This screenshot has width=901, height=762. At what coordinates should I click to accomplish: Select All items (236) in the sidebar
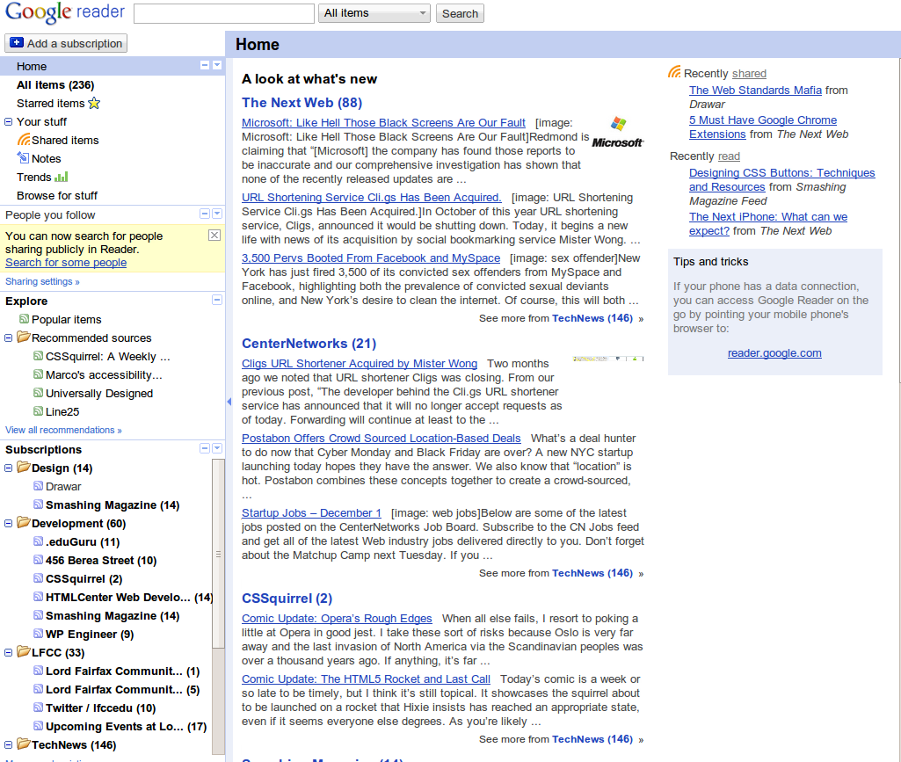pyautogui.click(x=54, y=85)
